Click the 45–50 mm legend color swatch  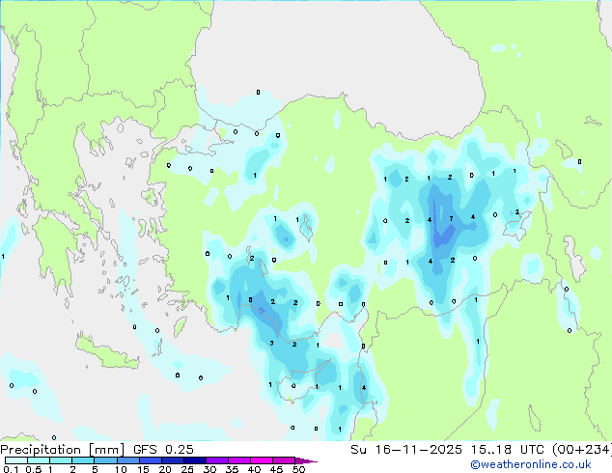tap(284, 460)
